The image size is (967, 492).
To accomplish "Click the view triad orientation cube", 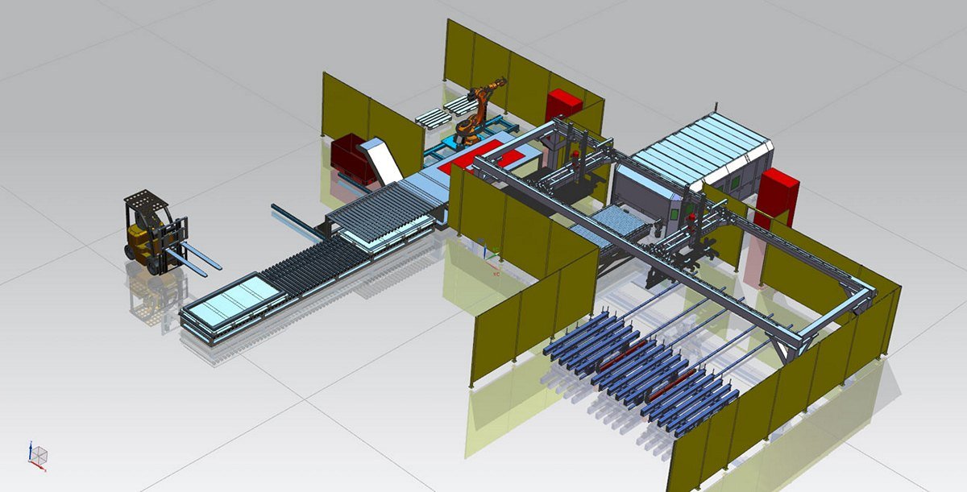I will click(39, 455).
